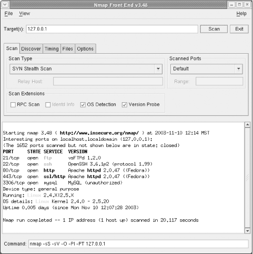Screen dimensions: 253x254
Task: Click the resize grip on output pane edge
Action: tap(247, 178)
